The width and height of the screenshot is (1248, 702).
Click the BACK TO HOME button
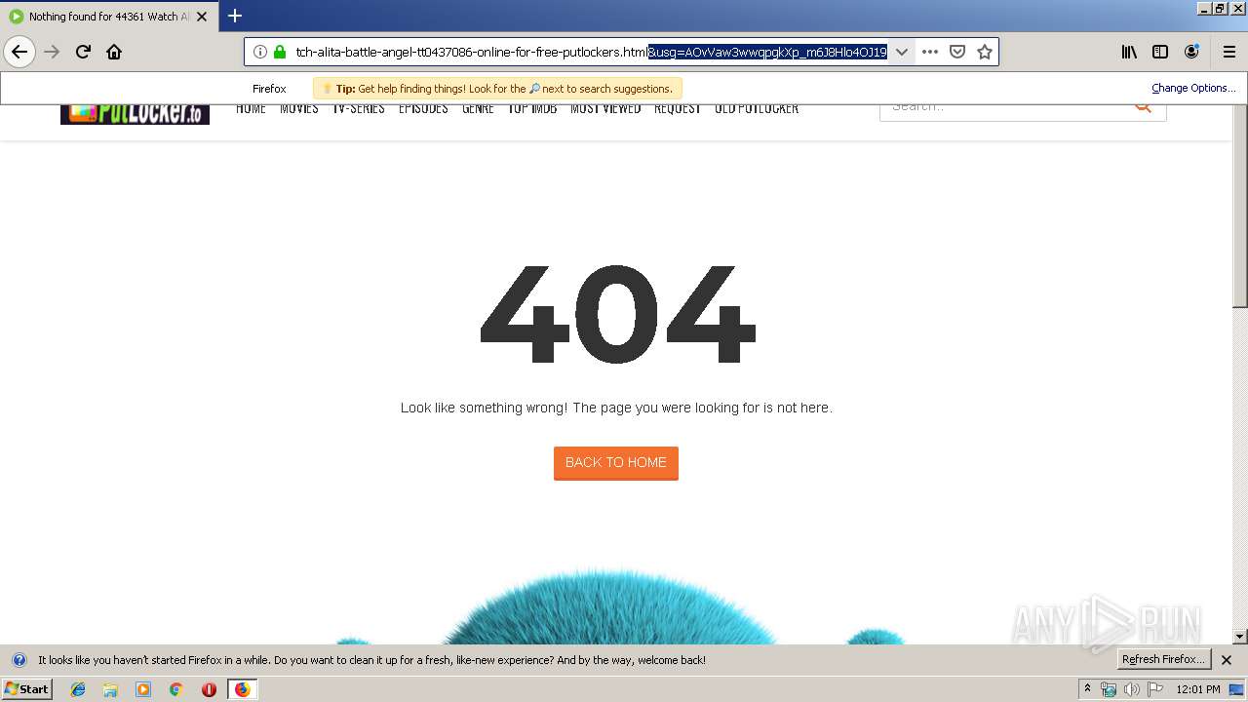pos(616,463)
